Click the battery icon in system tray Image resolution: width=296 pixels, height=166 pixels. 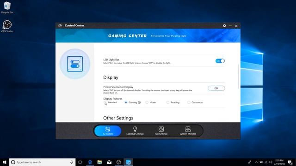pyautogui.click(x=261, y=162)
